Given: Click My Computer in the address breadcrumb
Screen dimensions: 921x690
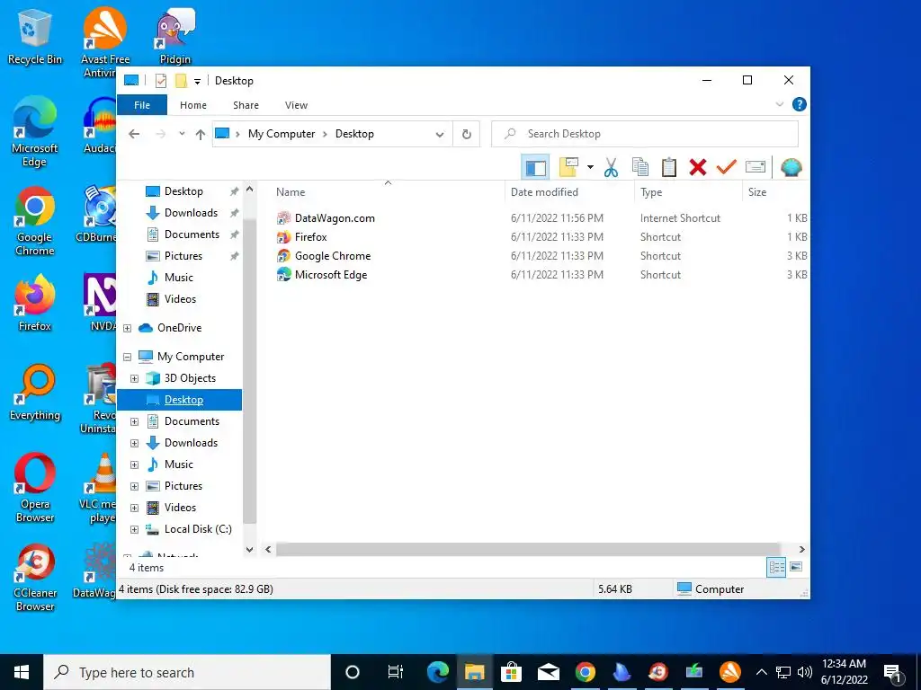Looking at the screenshot, I should coord(282,134).
